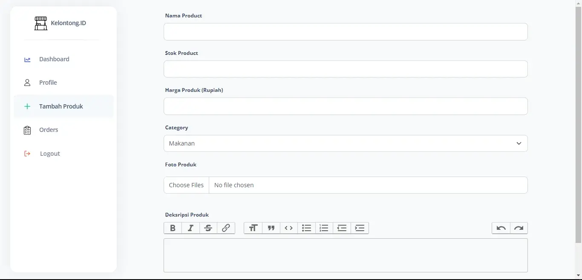Toggle heading text size
This screenshot has height=280, width=582.
point(253,228)
